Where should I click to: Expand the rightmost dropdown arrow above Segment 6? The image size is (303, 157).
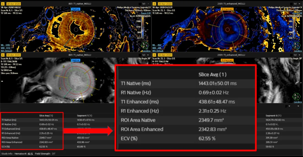298,106
